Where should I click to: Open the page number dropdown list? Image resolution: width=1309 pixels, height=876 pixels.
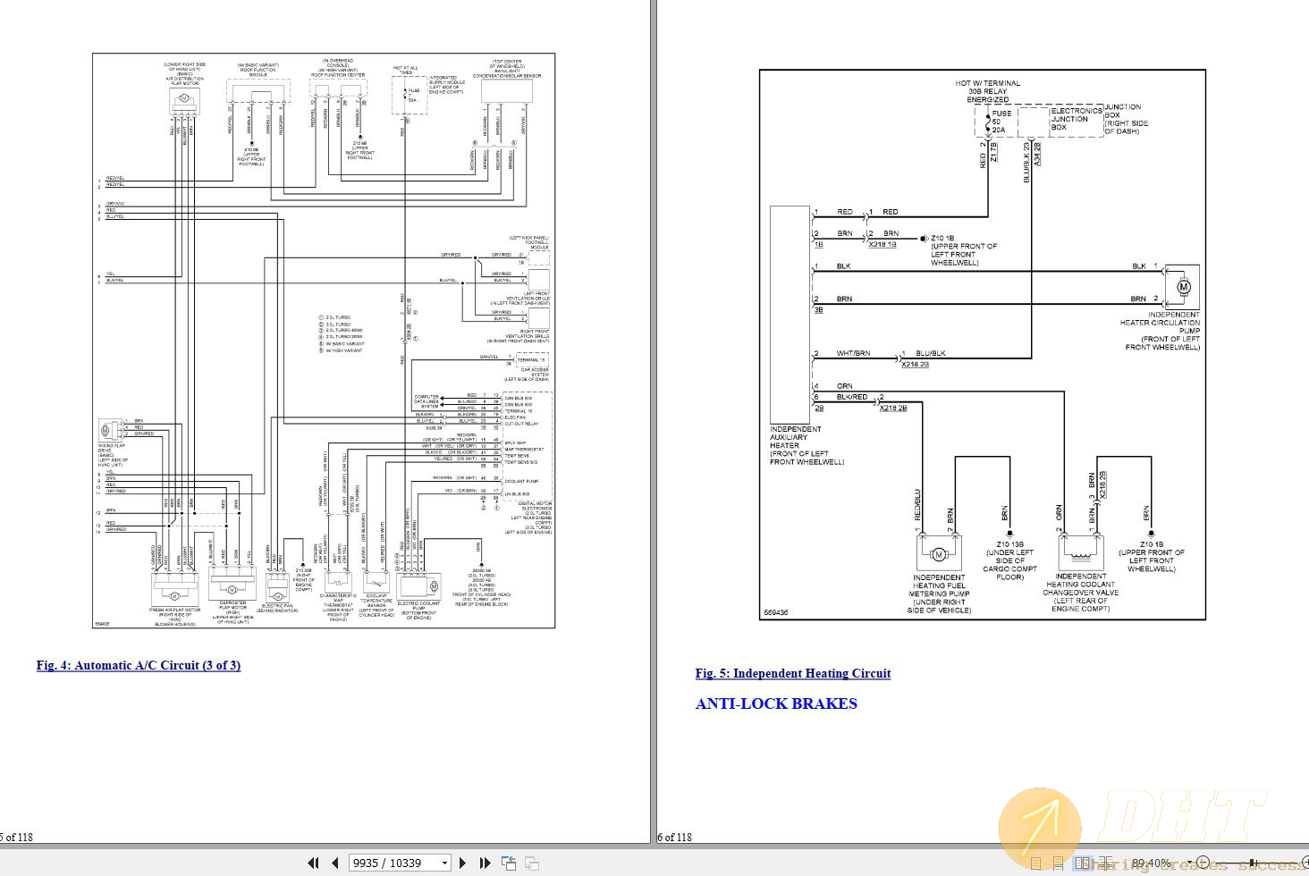click(x=444, y=863)
